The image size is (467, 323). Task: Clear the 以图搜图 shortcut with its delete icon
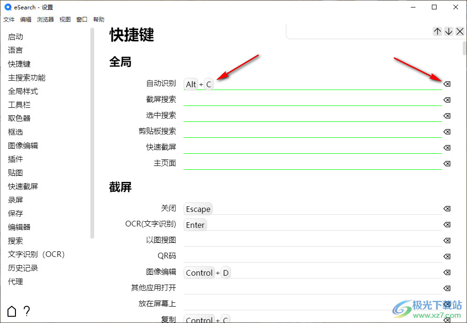point(447,240)
